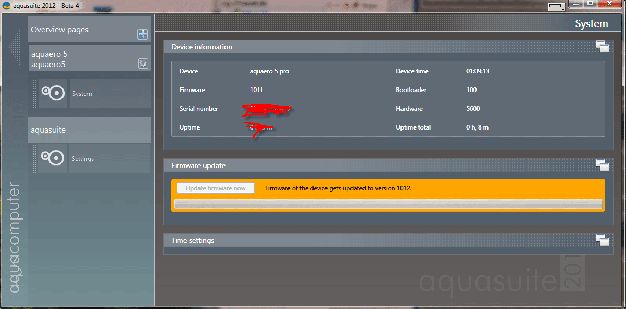Maximize the aquasuite window
The image size is (626, 309).
pos(590,4)
